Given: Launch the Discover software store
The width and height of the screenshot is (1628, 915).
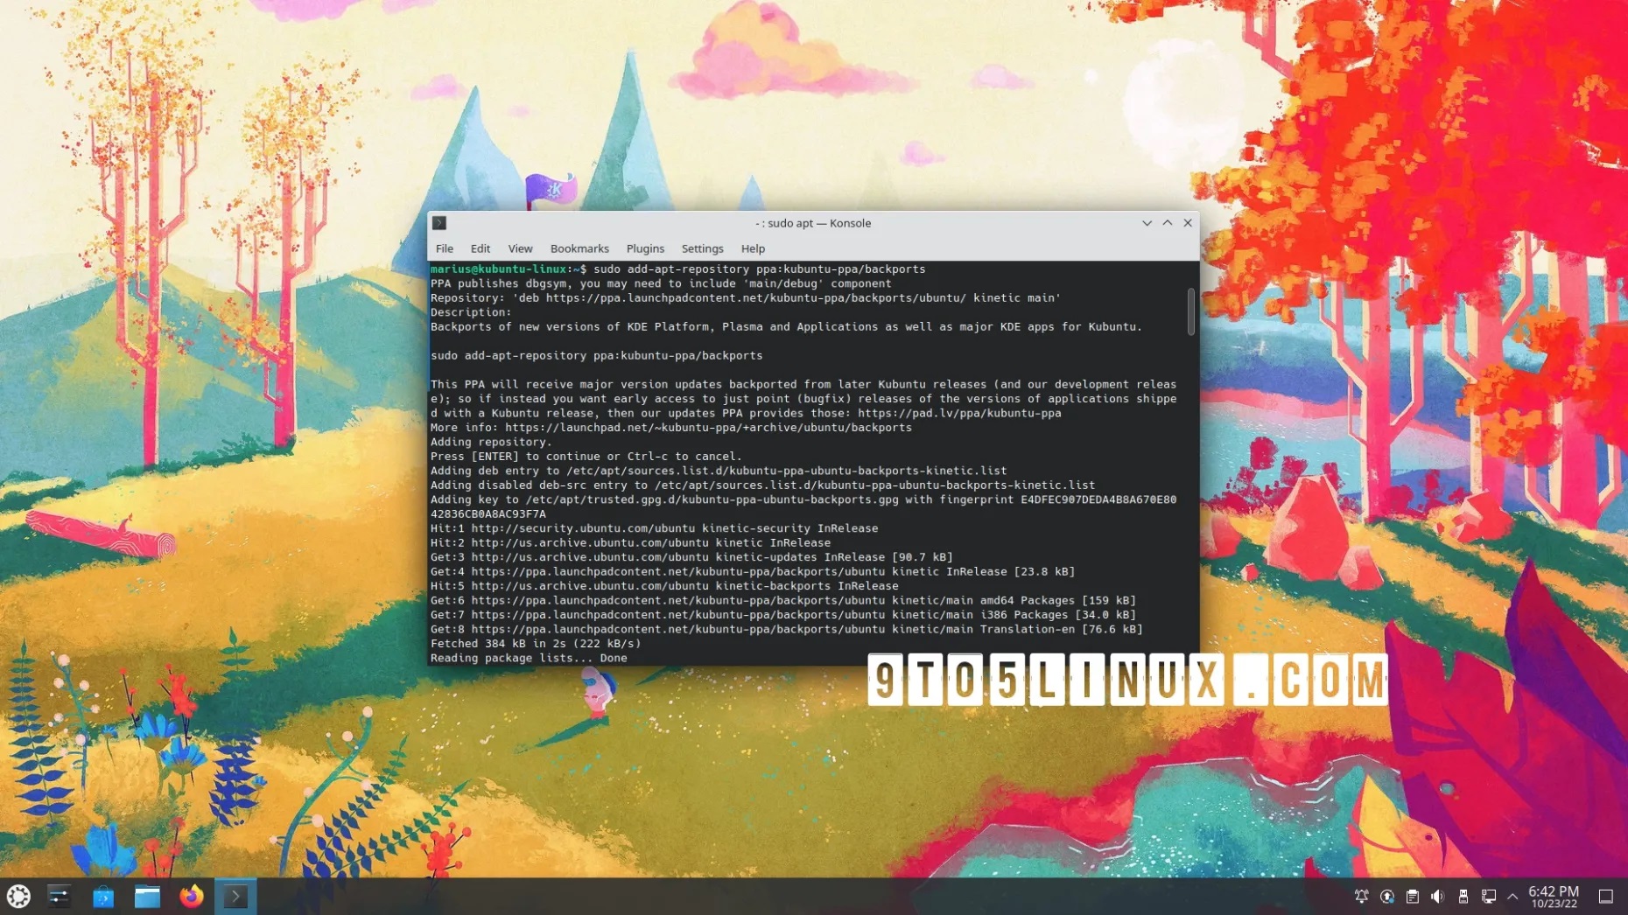Looking at the screenshot, I should pos(103,896).
